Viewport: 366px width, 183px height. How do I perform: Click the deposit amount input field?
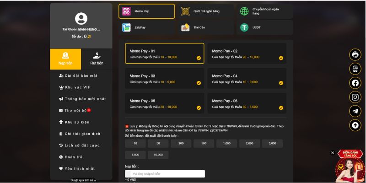[167, 174]
